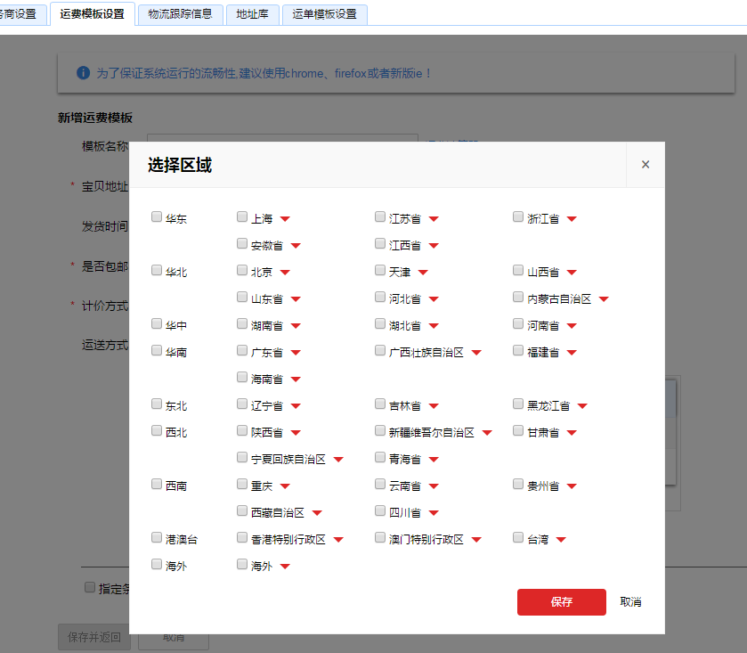The height and width of the screenshot is (653, 747).
Task: Check the 华东 region checkbox
Action: (x=157, y=216)
